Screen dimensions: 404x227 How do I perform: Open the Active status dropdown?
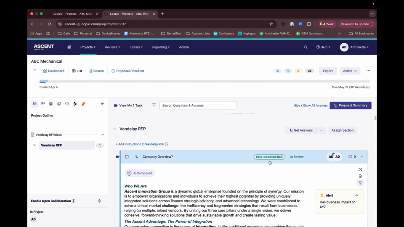point(350,71)
